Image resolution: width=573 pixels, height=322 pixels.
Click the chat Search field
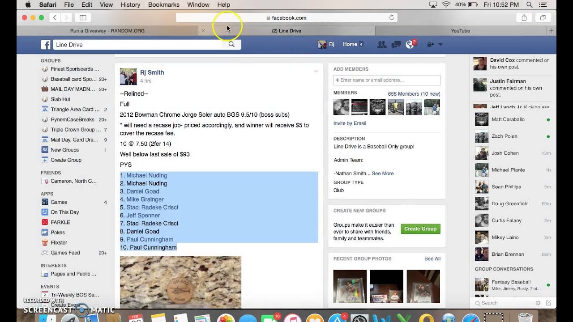(504, 303)
